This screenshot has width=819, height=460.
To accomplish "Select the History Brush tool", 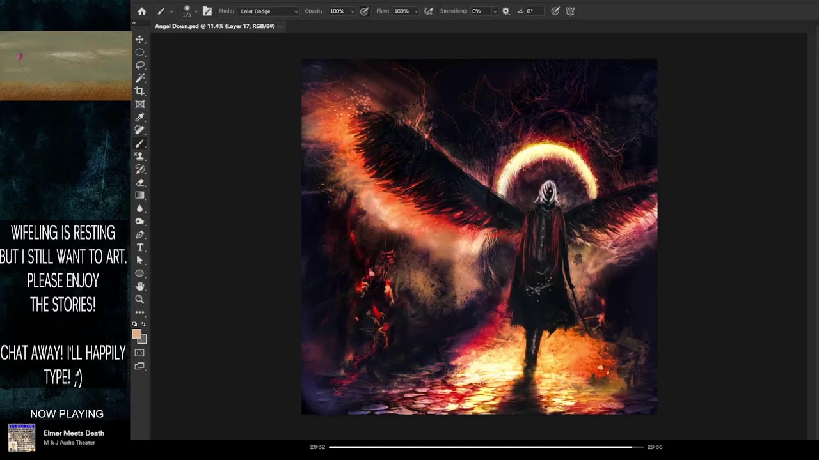I will [x=139, y=169].
